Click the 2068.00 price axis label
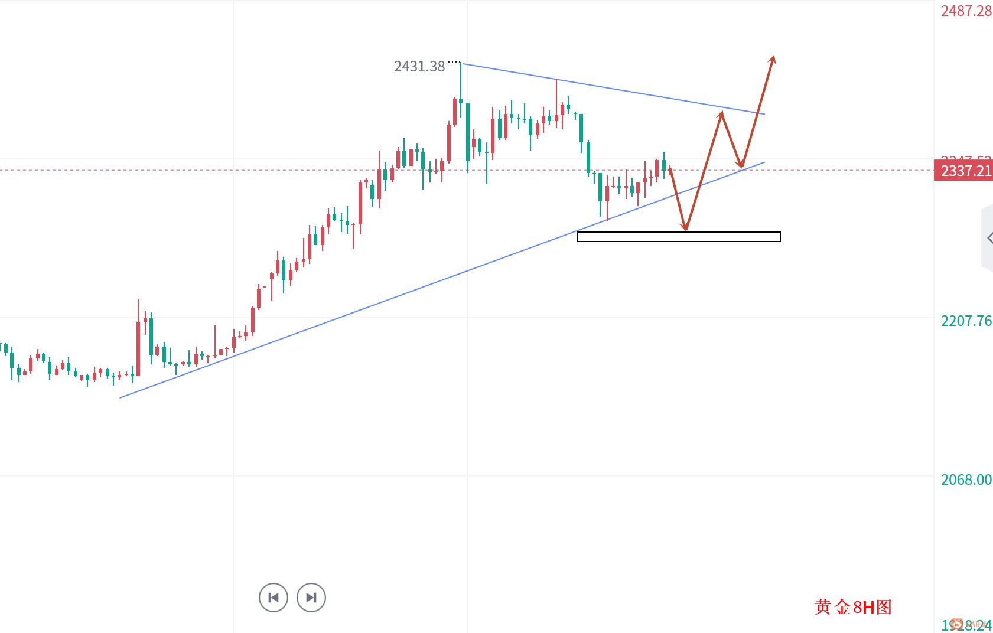Image resolution: width=993 pixels, height=633 pixels. pyautogui.click(x=966, y=479)
